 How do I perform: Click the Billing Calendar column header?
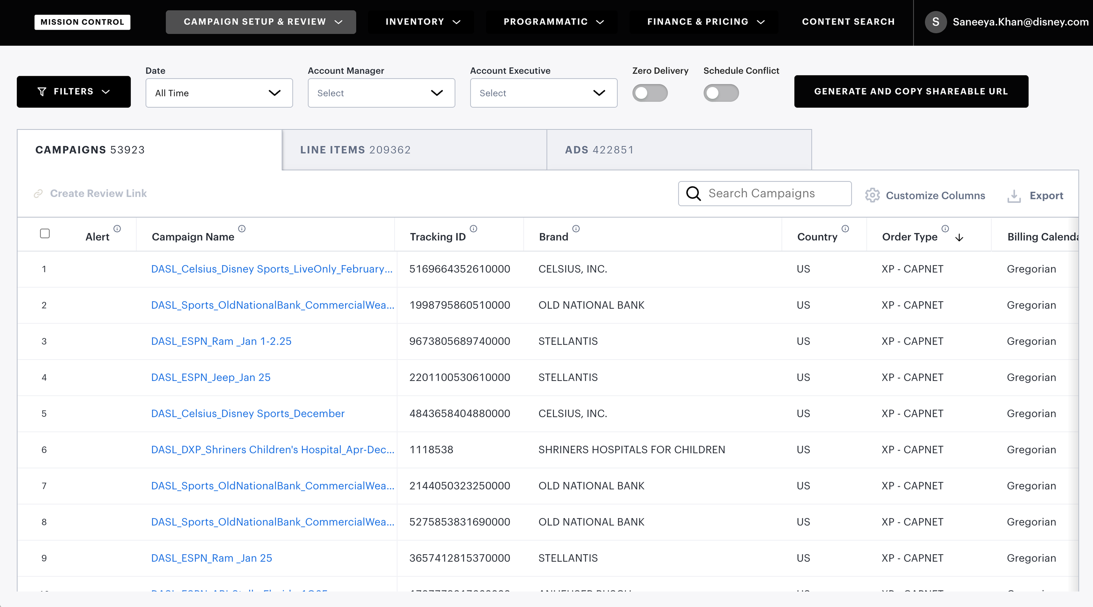coord(1042,237)
